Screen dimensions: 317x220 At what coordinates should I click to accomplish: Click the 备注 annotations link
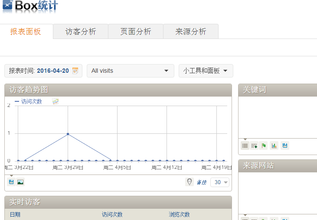point(201,182)
